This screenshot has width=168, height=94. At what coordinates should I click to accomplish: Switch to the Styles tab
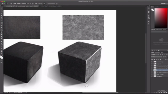point(165,30)
